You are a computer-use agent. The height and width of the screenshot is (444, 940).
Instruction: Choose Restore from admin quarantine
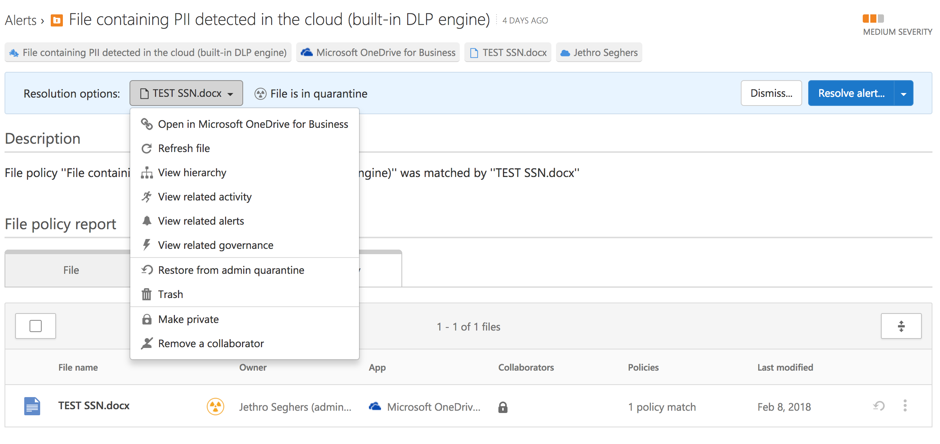(245, 270)
